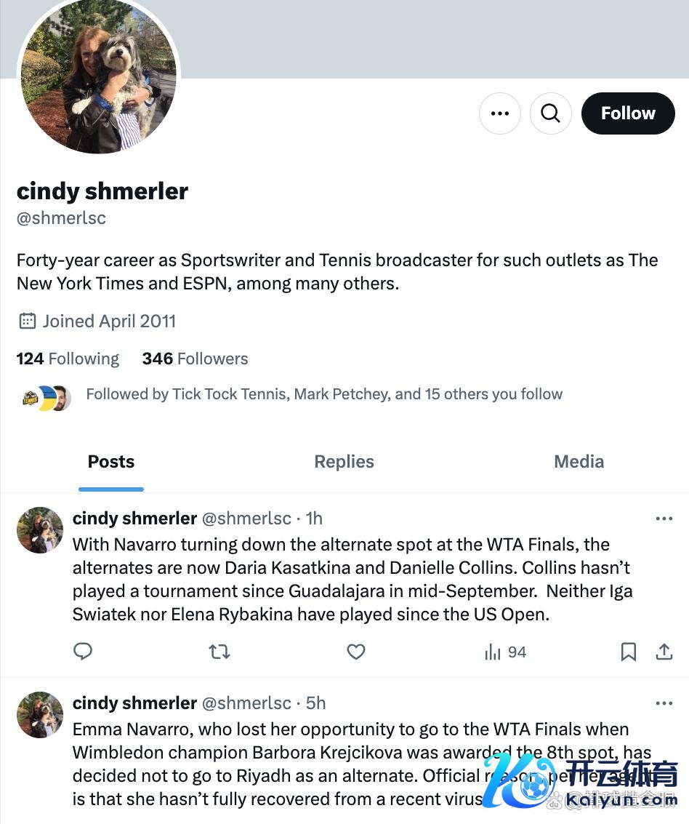Click the profile search magnifier icon
Screen dimensions: 689x824
coord(551,113)
